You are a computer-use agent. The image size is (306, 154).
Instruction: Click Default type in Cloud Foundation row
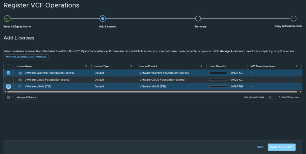[x=99, y=80]
